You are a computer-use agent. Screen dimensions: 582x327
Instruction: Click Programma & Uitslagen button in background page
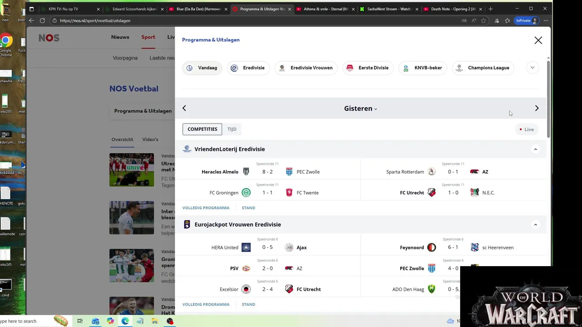pos(143,111)
